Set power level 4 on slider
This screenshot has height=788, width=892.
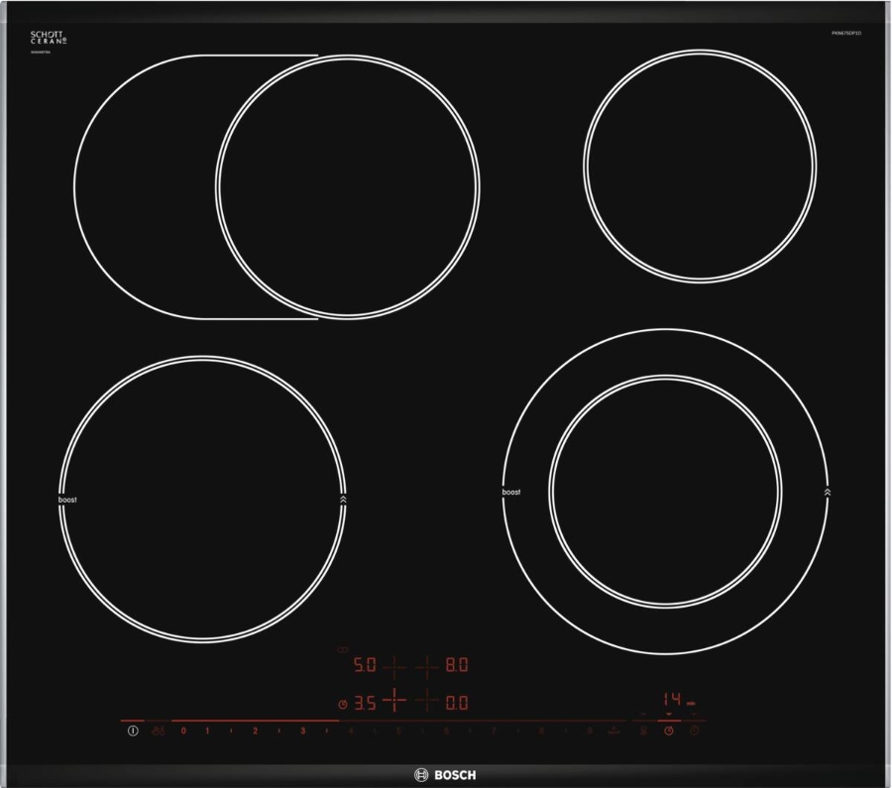coord(351,732)
